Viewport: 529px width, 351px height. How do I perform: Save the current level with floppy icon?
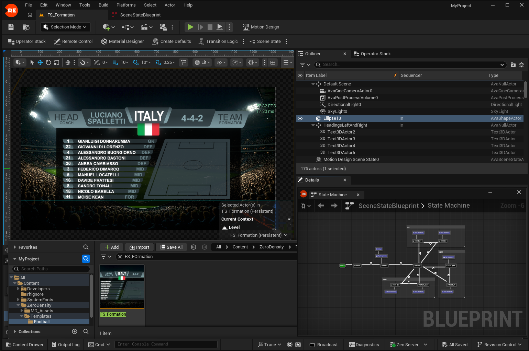click(11, 27)
